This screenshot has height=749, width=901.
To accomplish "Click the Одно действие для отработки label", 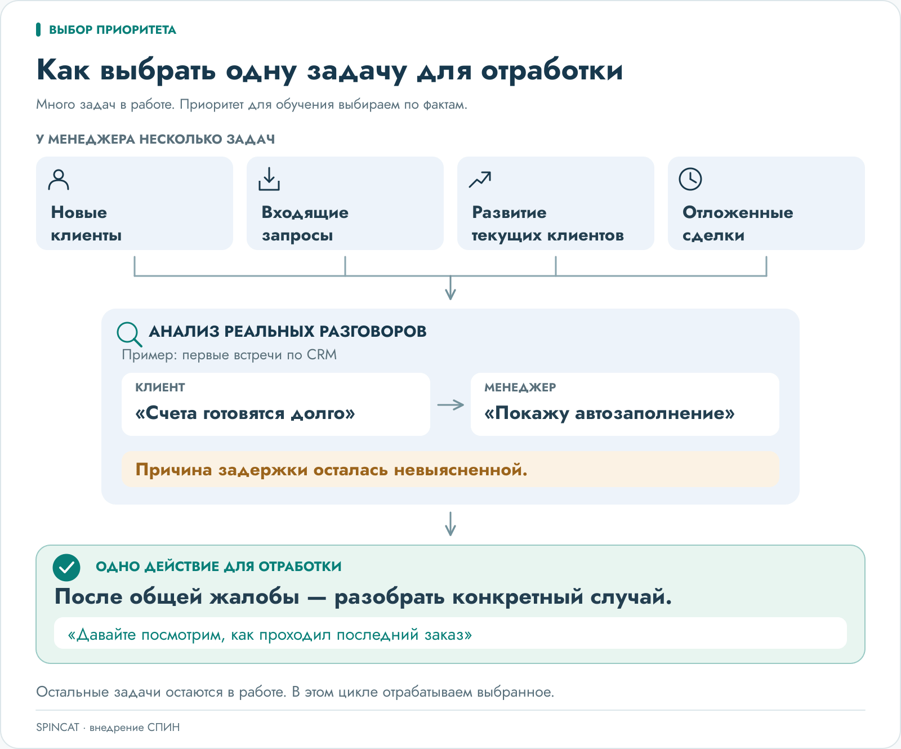I will (x=218, y=567).
